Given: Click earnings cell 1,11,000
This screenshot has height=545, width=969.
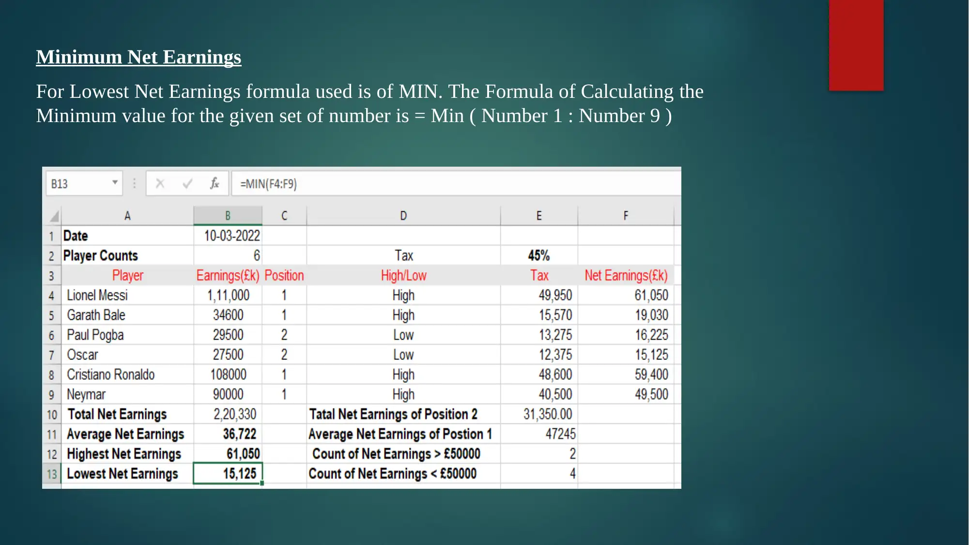Looking at the screenshot, I should pyautogui.click(x=228, y=296).
